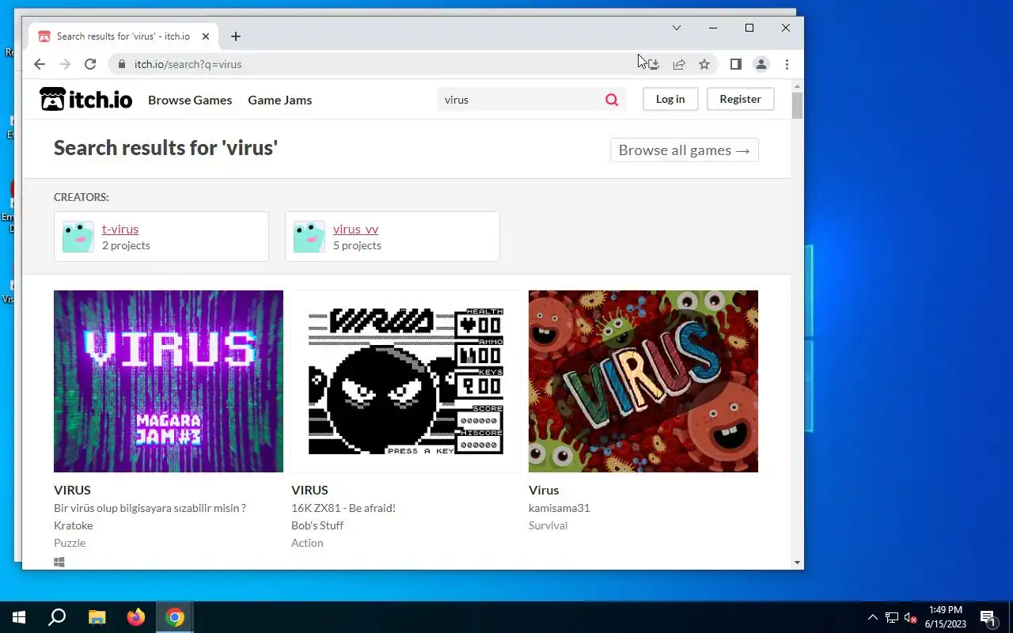The height and width of the screenshot is (633, 1013).
Task: Click kamisama31 author name
Action: tap(560, 508)
